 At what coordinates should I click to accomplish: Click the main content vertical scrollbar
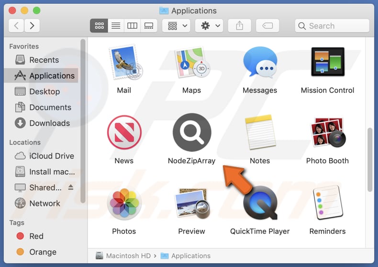pos(369,160)
